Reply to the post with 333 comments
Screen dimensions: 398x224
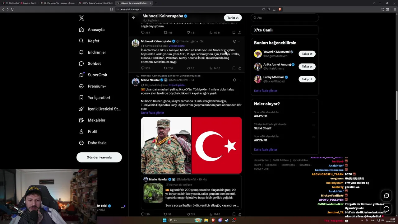[x=146, y=68]
